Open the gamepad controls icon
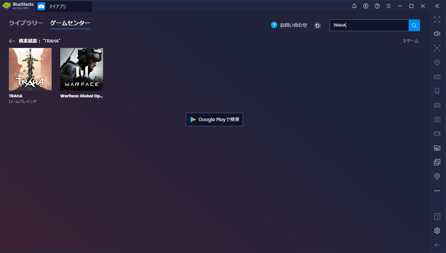Viewport: 446px width, 253px height. click(437, 105)
